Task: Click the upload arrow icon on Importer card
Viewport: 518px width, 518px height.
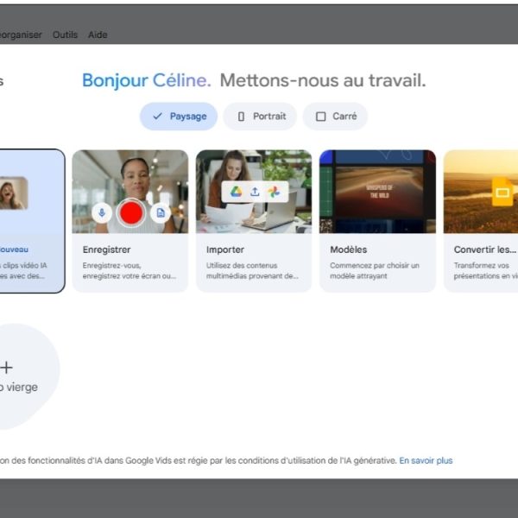Action: pyautogui.click(x=255, y=192)
